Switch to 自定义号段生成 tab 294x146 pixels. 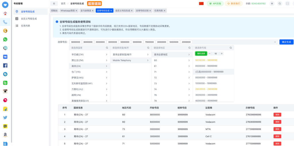(123, 11)
